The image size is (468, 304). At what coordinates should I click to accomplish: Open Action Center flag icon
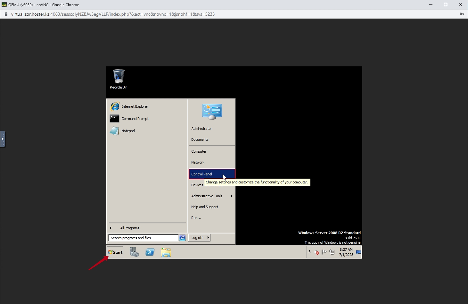[324, 252]
